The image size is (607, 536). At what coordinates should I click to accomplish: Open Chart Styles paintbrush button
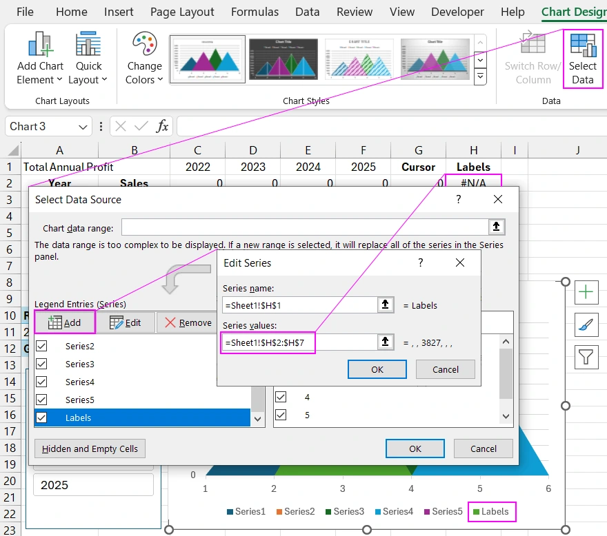586,324
